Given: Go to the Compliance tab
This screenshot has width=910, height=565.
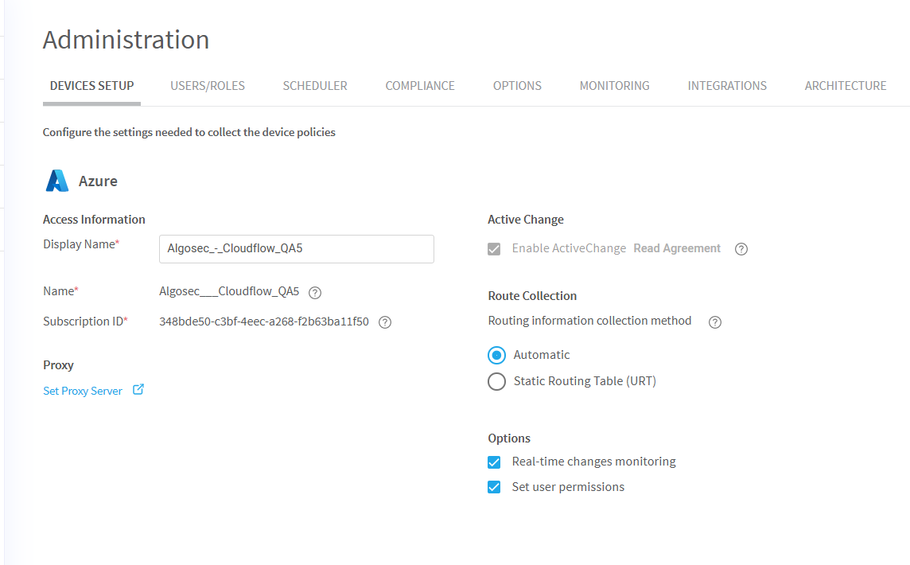Looking at the screenshot, I should point(420,86).
